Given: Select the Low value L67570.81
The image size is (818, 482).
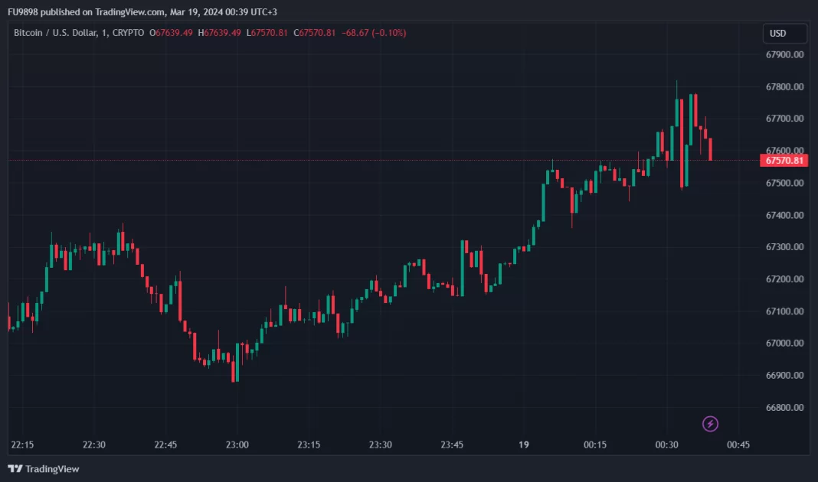Looking at the screenshot, I should 268,33.
